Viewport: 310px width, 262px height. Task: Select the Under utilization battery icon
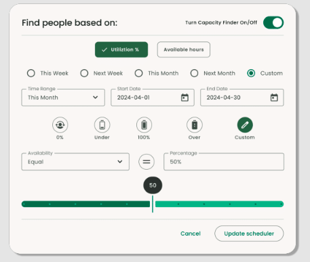(102, 125)
